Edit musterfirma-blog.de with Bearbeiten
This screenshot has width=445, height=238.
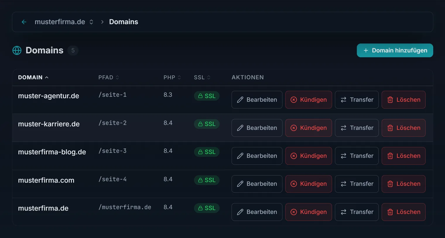coord(257,156)
